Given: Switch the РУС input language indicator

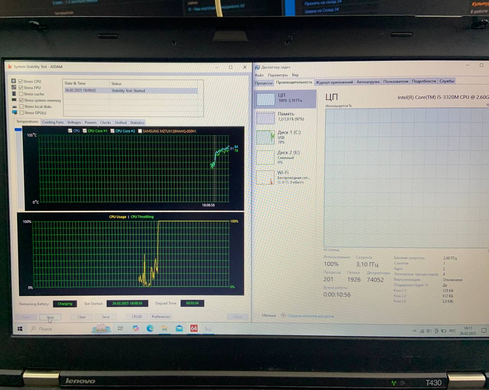Looking at the screenshot, I should 452,331.
